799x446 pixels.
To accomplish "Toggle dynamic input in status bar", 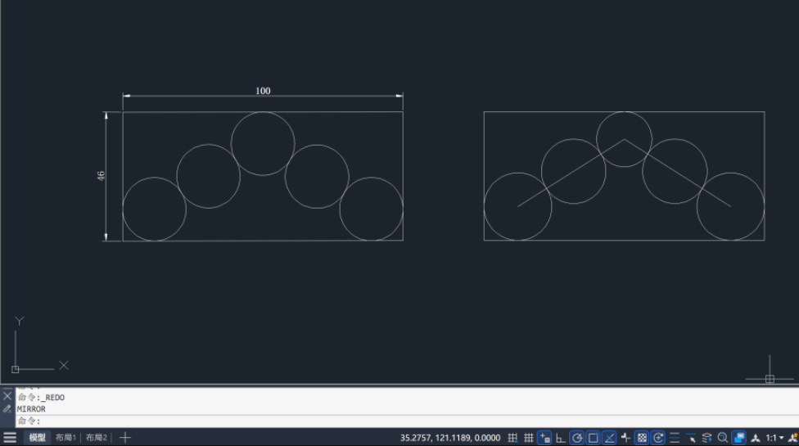I will 544,438.
